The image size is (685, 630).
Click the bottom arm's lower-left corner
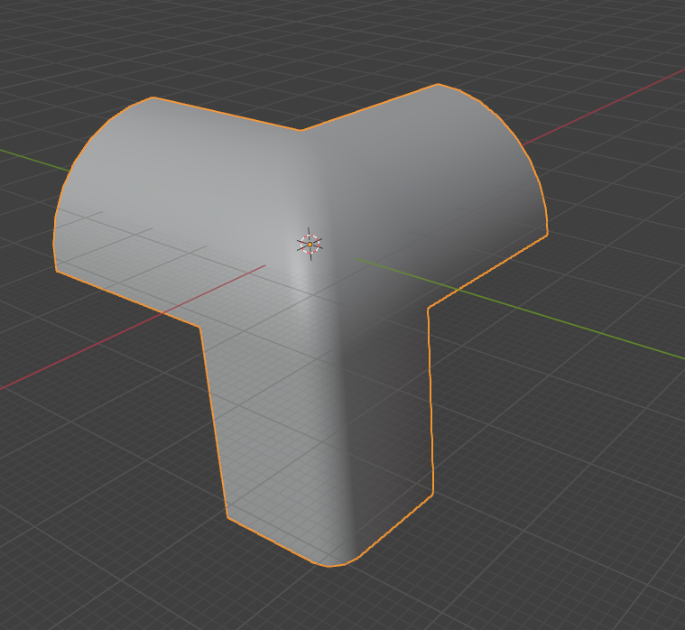pos(227,518)
